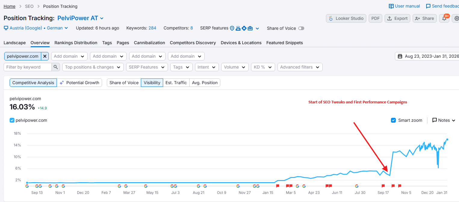The image size is (459, 202).
Task: Click the search magnifier next to keyword filter
Action: point(56,67)
